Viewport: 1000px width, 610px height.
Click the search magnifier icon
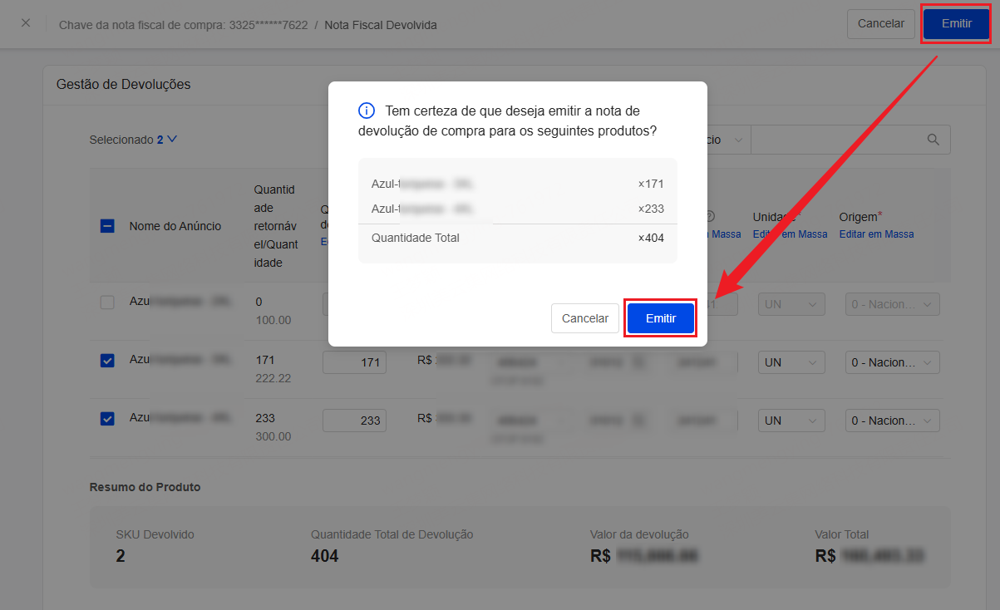(x=933, y=140)
